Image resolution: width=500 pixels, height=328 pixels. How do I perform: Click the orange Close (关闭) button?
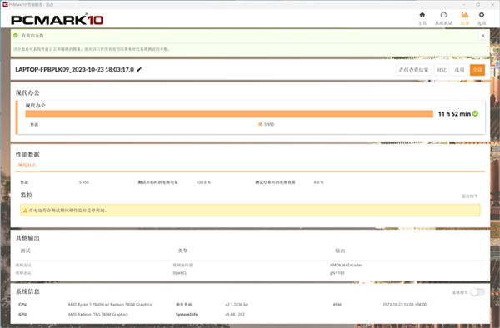pos(477,70)
